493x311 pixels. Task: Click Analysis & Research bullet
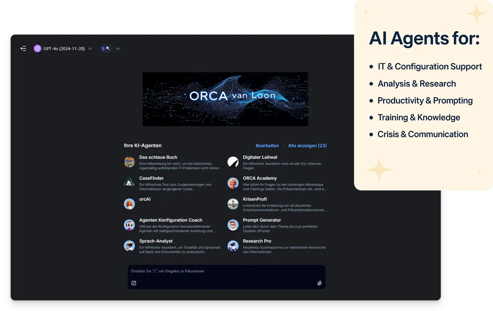coord(417,83)
